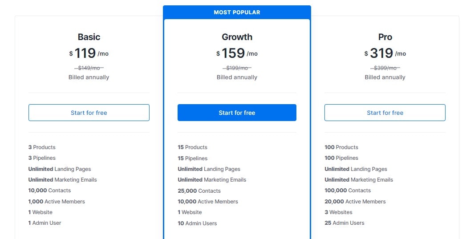Click the struck-through $399/mo price
Image resolution: width=462 pixels, height=239 pixels.
click(385, 68)
